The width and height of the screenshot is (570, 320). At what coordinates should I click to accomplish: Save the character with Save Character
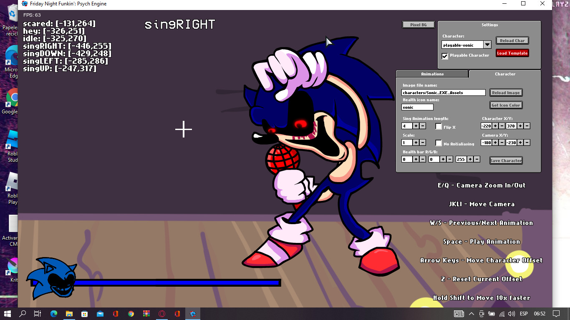click(x=506, y=160)
